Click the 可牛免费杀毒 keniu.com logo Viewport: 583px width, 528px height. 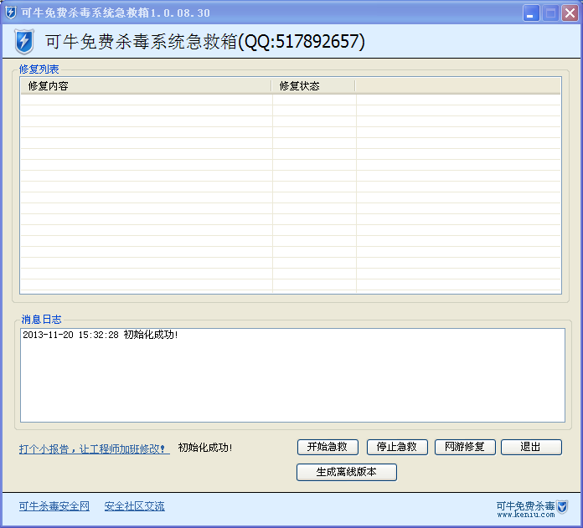coord(532,508)
